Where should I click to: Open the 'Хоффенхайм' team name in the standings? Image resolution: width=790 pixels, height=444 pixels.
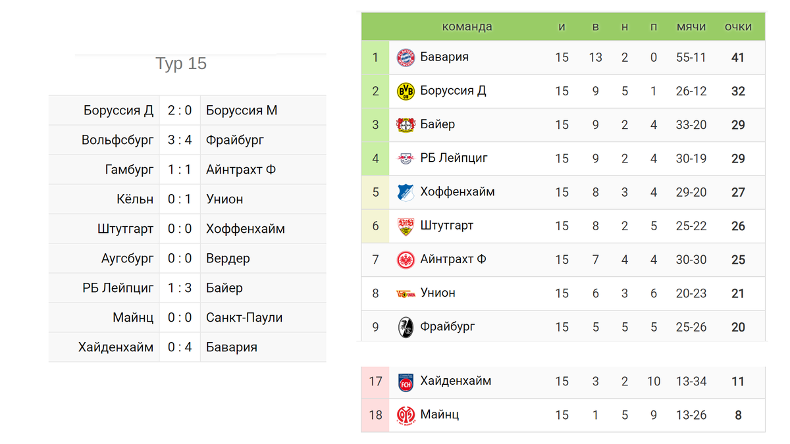[458, 192]
